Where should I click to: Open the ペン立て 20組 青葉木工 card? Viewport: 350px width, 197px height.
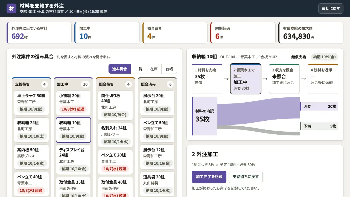tap(115, 162)
